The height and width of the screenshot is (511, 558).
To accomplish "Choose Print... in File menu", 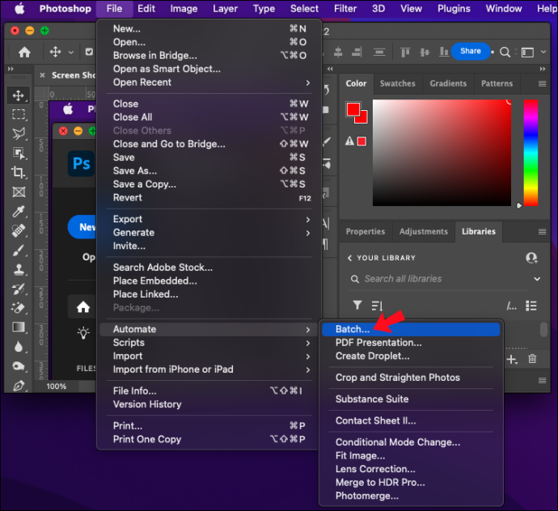I will click(x=209, y=426).
